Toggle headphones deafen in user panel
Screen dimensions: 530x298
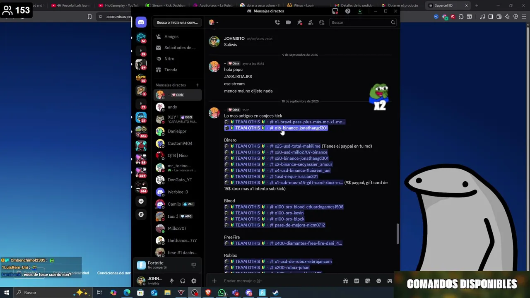tap(183, 281)
